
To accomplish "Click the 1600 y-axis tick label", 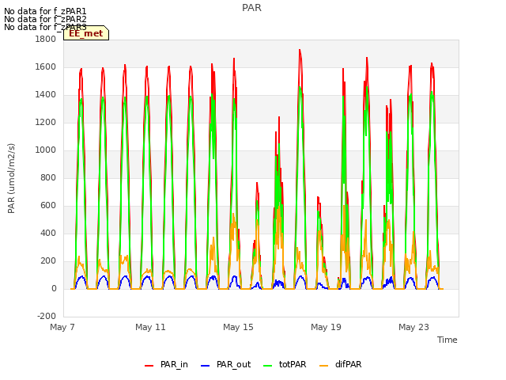I will click(46, 66).
